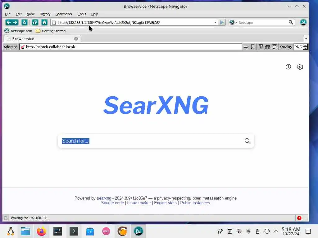Open the list all tabs dropdown
The height and width of the screenshot is (238, 318).
[306, 38]
